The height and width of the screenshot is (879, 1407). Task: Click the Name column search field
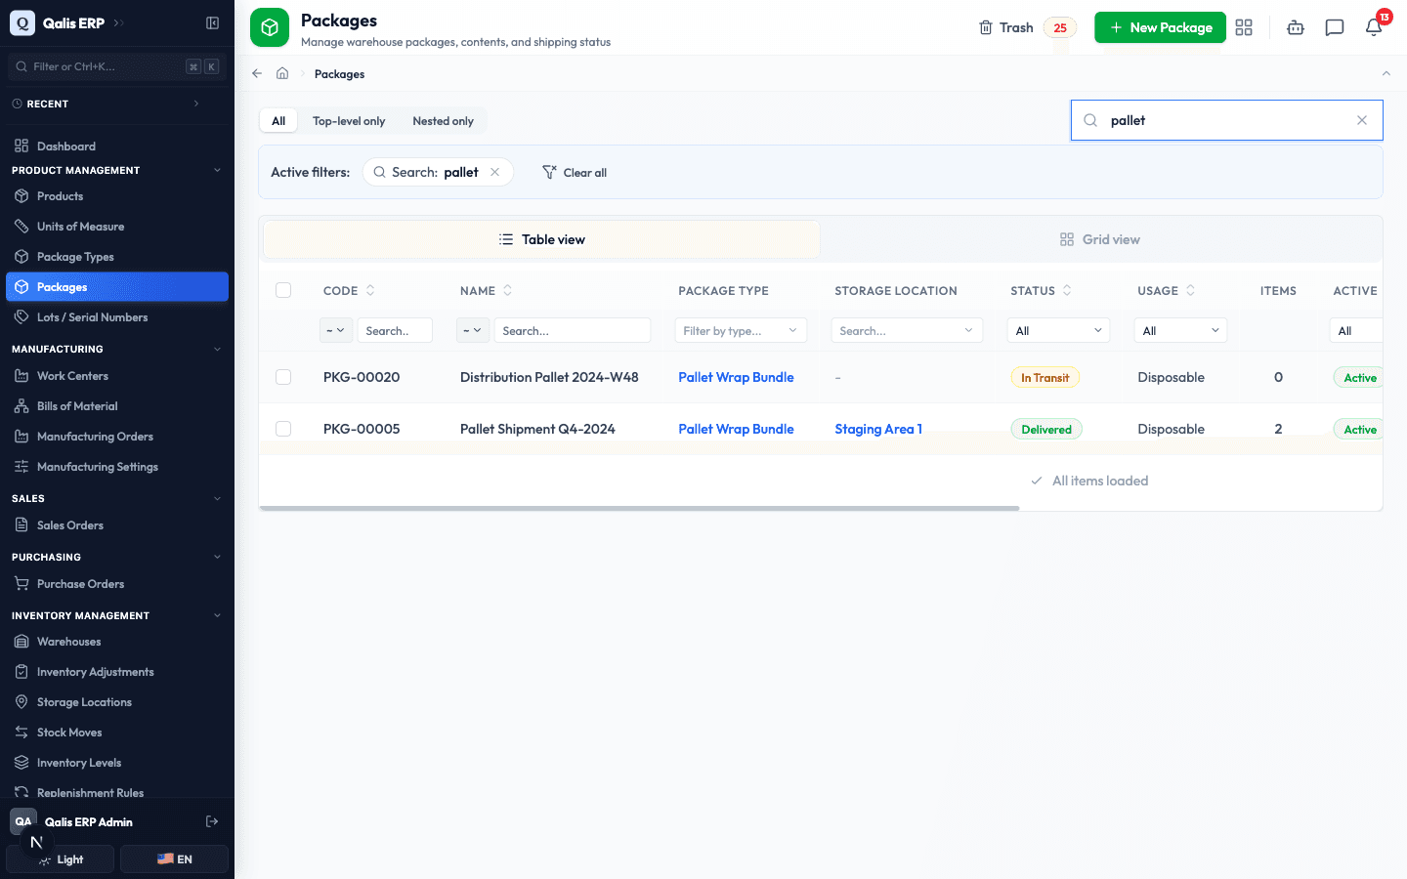573,330
